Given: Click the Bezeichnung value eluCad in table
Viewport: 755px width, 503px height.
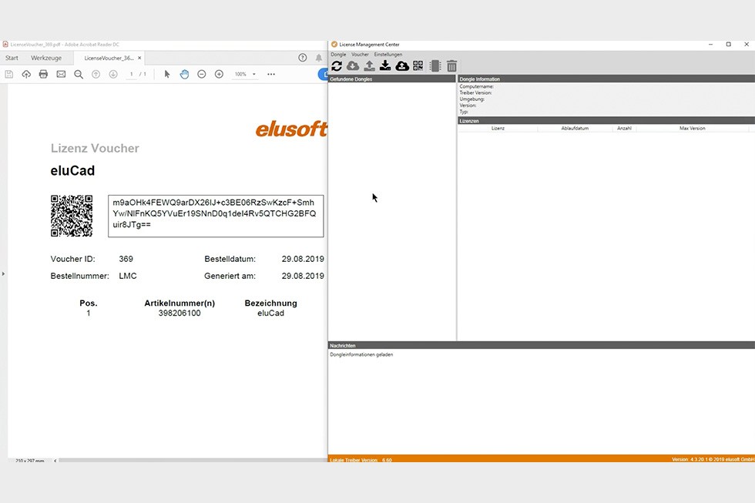Looking at the screenshot, I should pyautogui.click(x=270, y=314).
